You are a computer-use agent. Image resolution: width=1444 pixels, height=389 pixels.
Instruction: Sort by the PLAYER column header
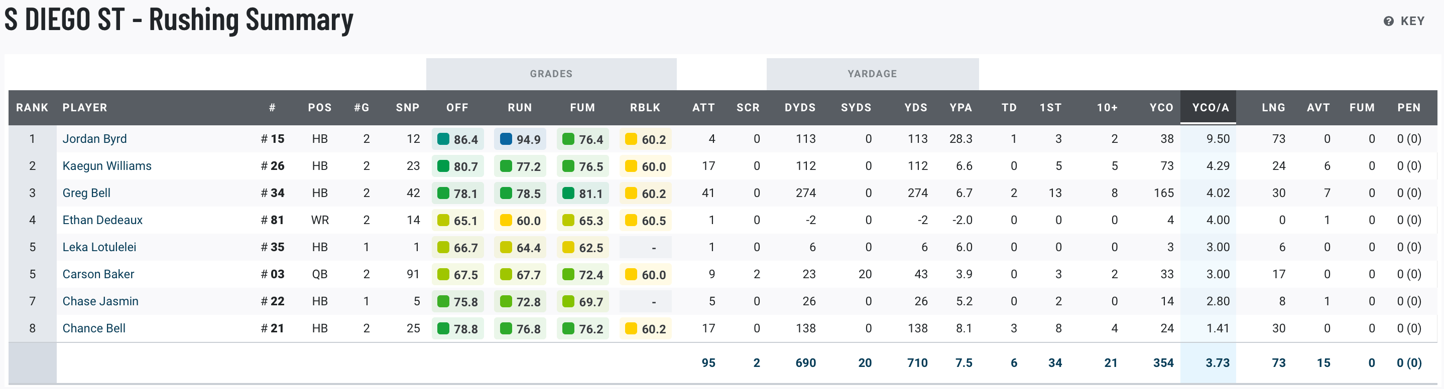pos(85,107)
